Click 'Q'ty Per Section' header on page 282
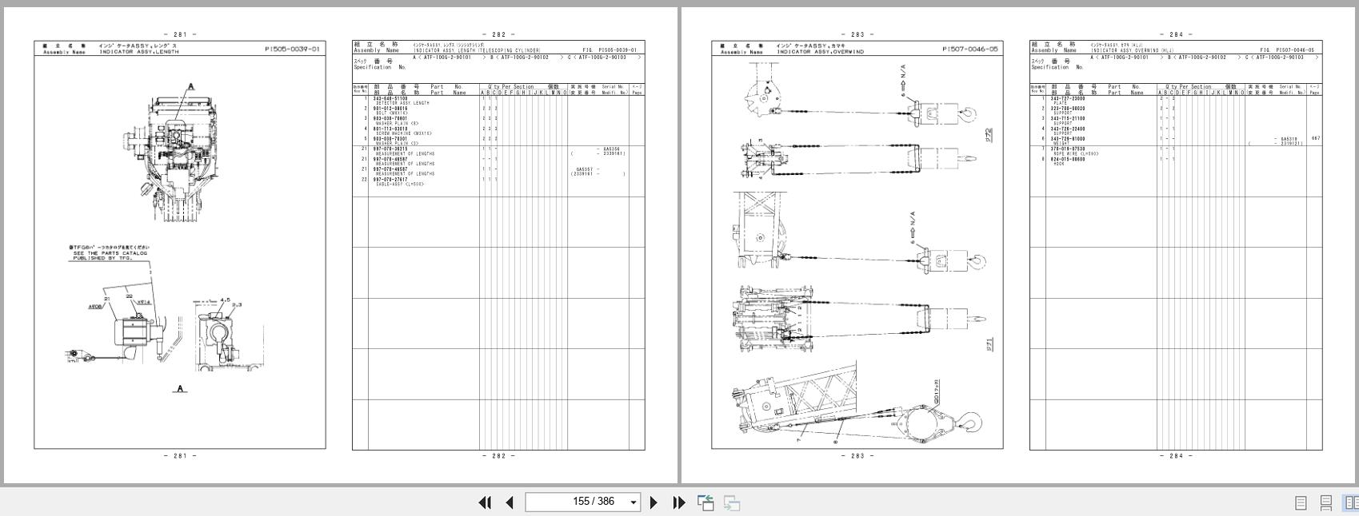Image resolution: width=1359 pixels, height=516 pixels. (511, 87)
